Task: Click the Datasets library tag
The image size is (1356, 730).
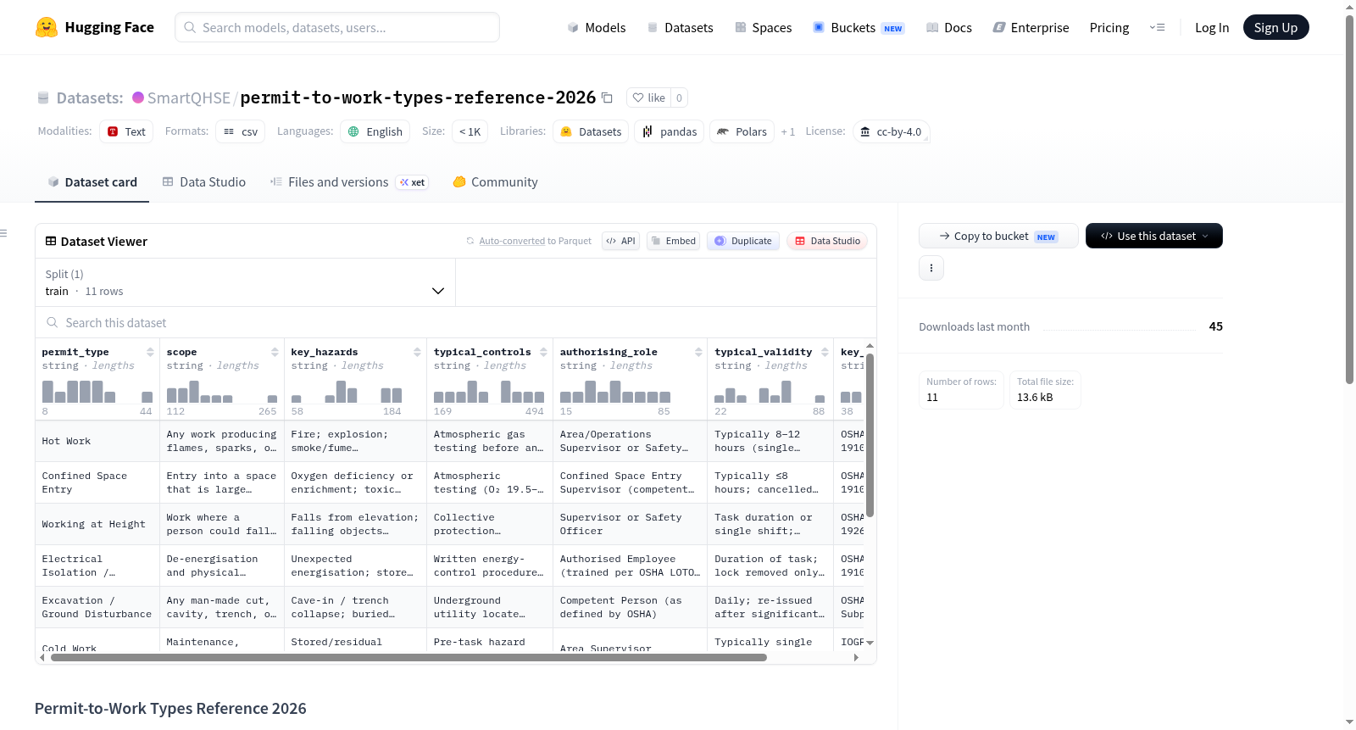Action: 591,131
